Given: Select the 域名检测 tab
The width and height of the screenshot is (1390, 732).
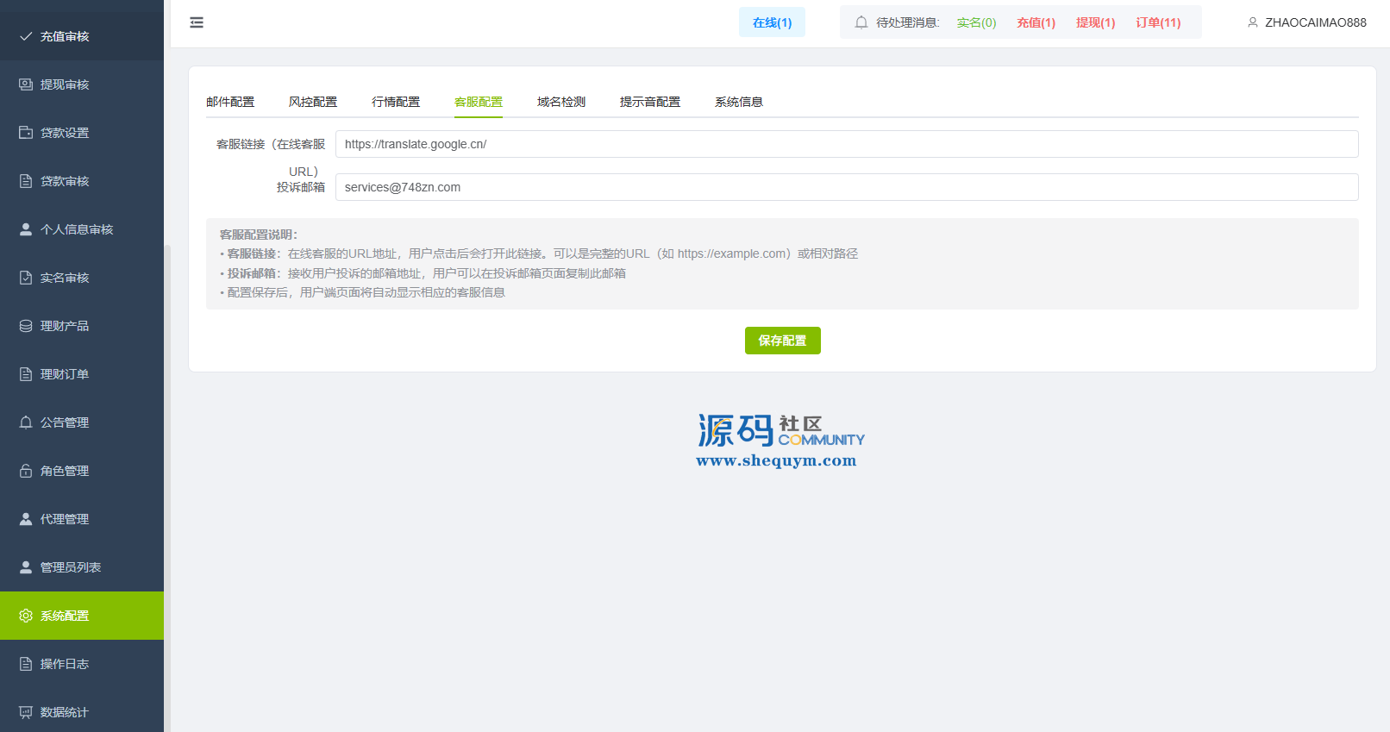Looking at the screenshot, I should pyautogui.click(x=561, y=102).
